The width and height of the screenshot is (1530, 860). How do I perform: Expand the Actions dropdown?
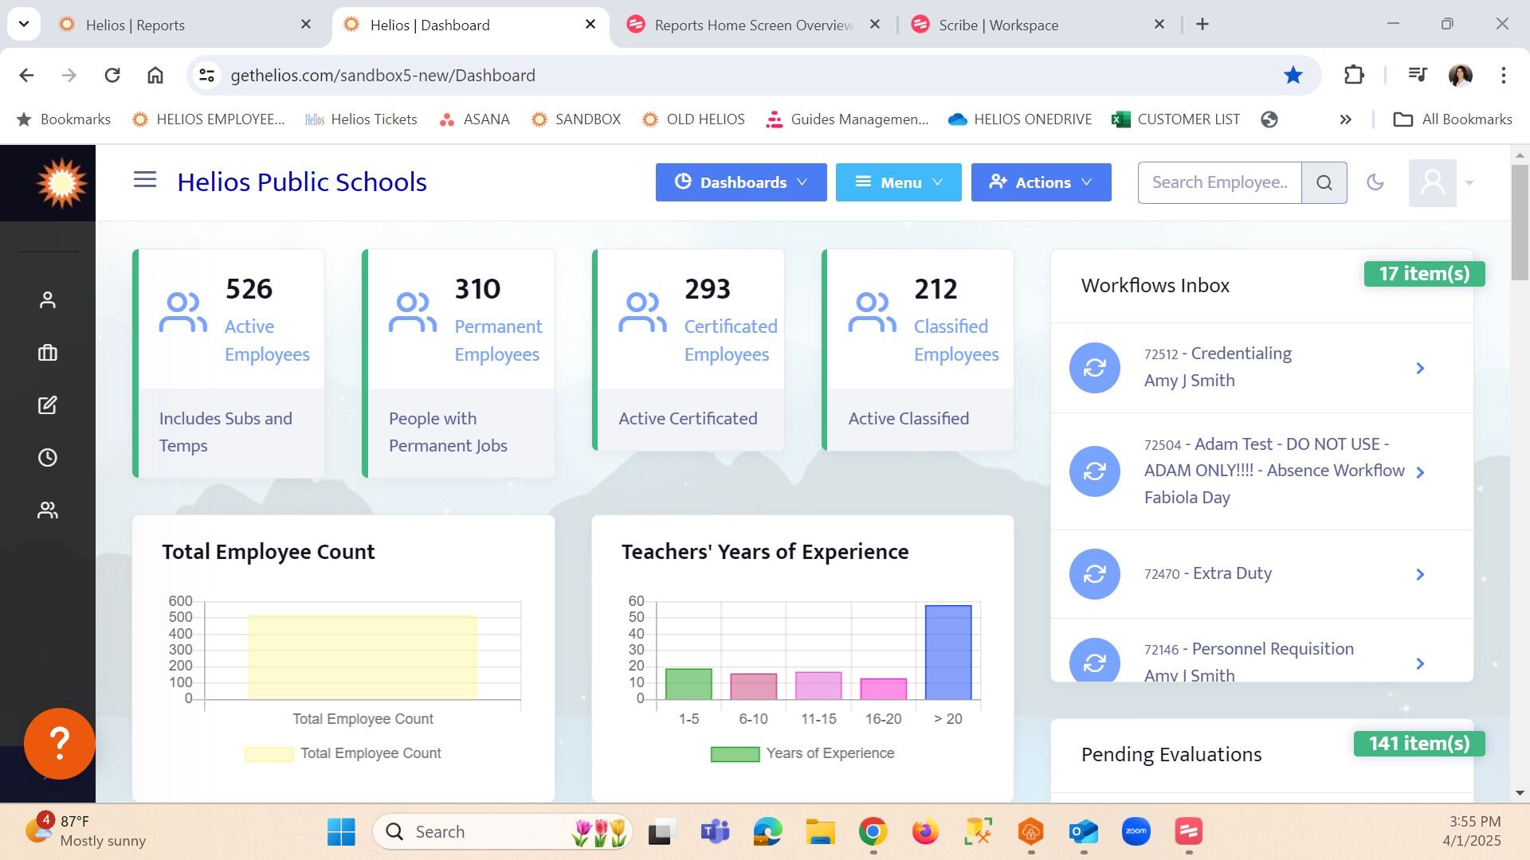point(1041,182)
